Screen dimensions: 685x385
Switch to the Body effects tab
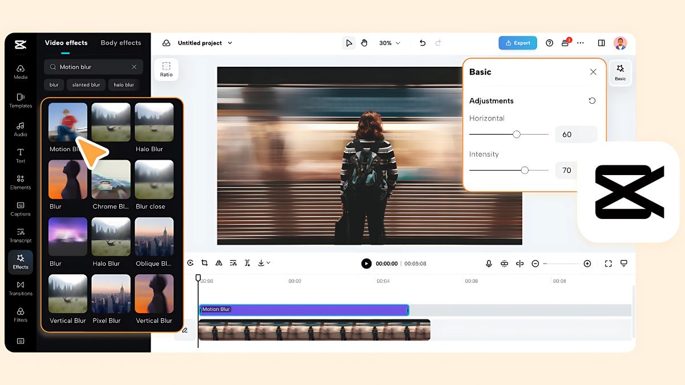[x=120, y=43]
